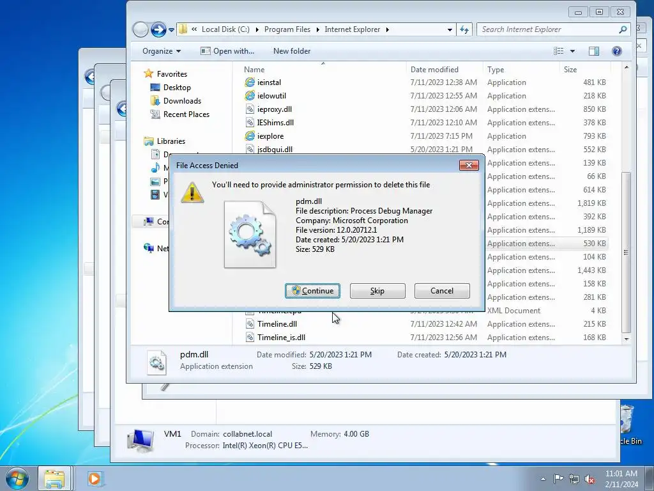Screen dimensions: 654x491
Task: Click Action Center flag tray icon
Action: tap(558, 479)
